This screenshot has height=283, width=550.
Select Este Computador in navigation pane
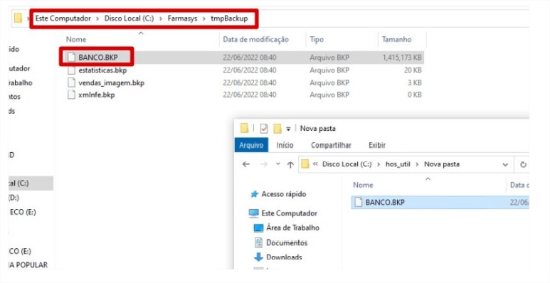click(x=282, y=213)
